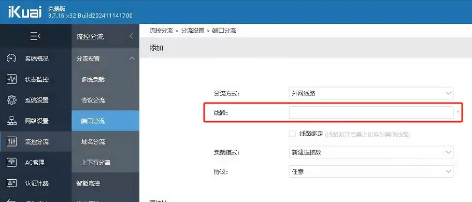Click the iKuai logo
This screenshot has height=202, width=472.
pyautogui.click(x=25, y=12)
